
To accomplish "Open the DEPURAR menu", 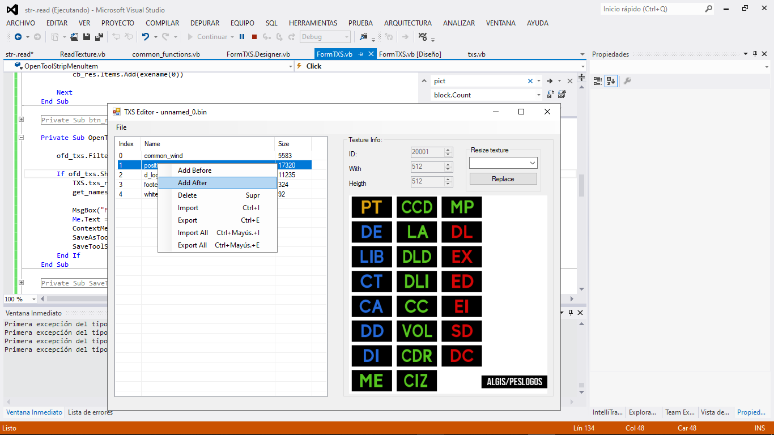I will pos(205,23).
